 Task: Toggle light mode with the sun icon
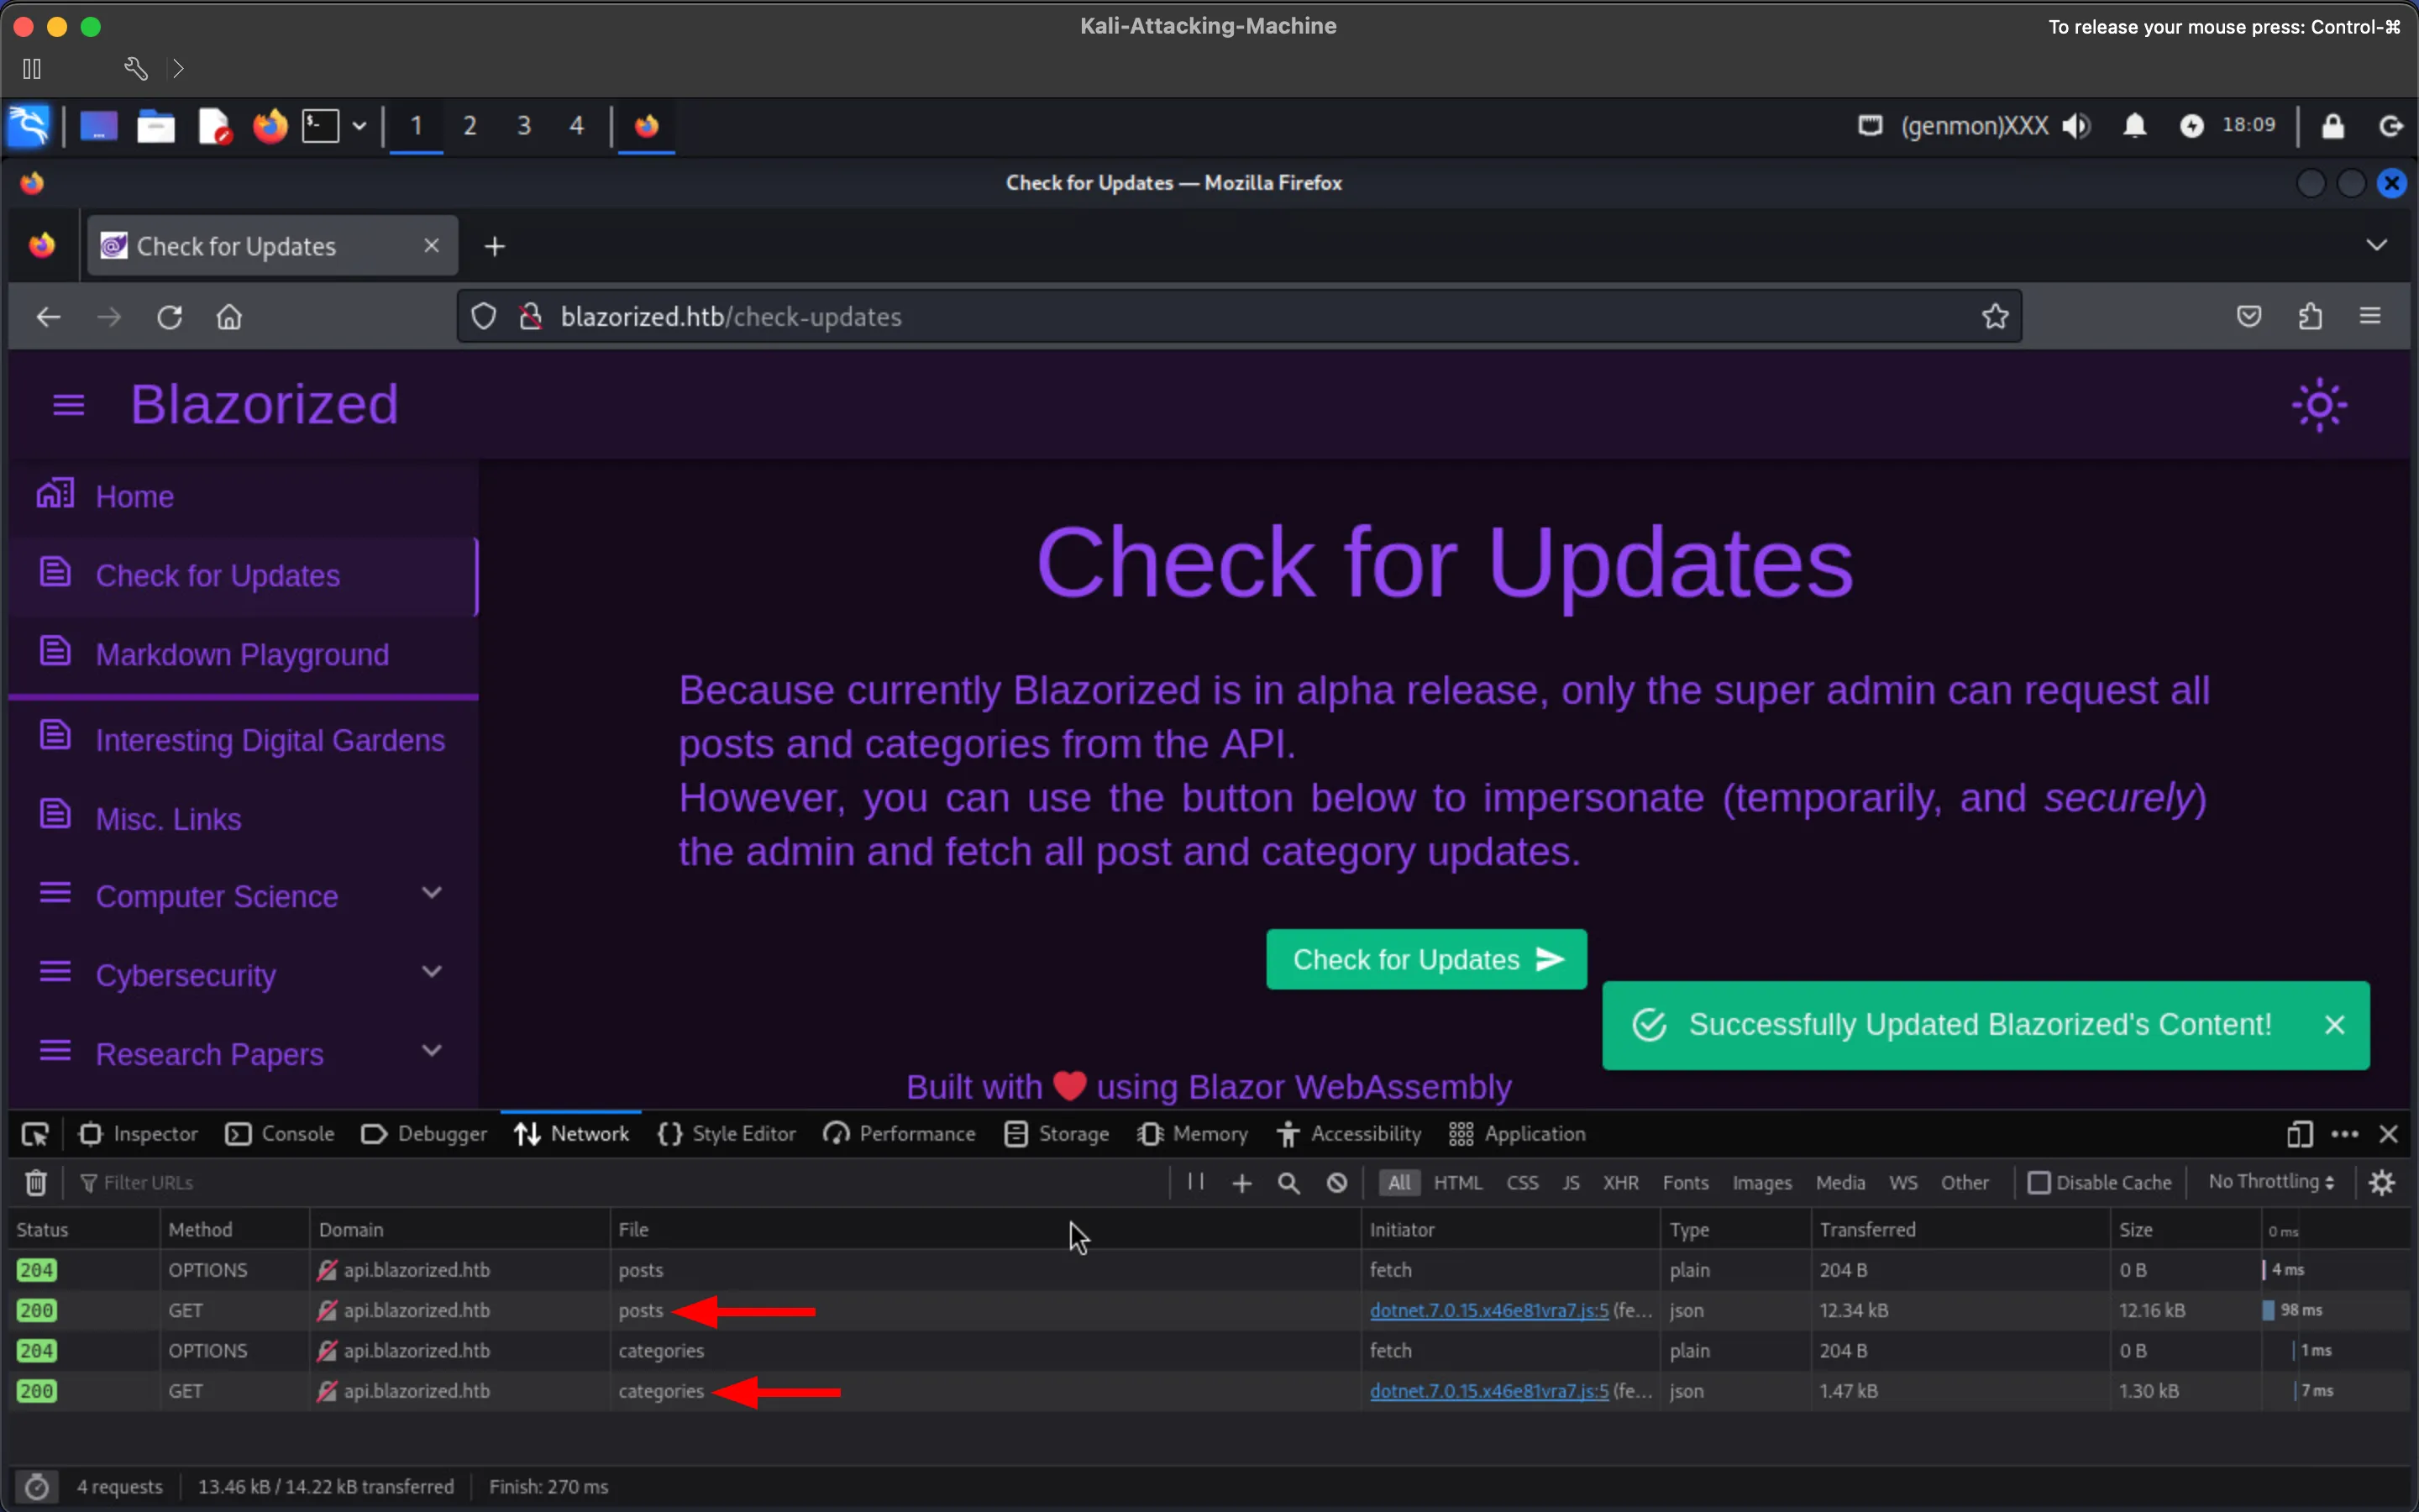pyautogui.click(x=2319, y=405)
